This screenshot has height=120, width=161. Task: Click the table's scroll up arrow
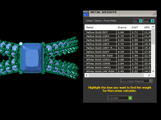pyautogui.click(x=153, y=27)
